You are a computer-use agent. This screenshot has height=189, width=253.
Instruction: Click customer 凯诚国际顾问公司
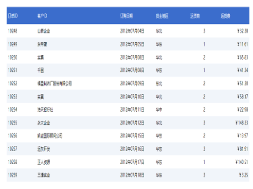pyautogui.click(x=50, y=136)
